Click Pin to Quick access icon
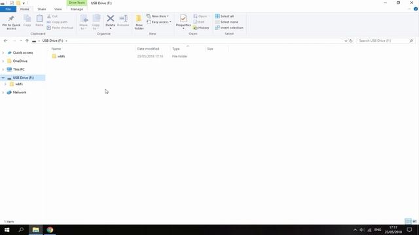This screenshot has width=419, height=235. tap(11, 19)
